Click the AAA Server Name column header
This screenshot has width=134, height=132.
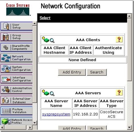coord(56,103)
